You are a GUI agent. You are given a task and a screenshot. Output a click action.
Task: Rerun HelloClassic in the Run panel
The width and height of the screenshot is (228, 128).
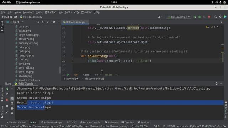(7, 89)
